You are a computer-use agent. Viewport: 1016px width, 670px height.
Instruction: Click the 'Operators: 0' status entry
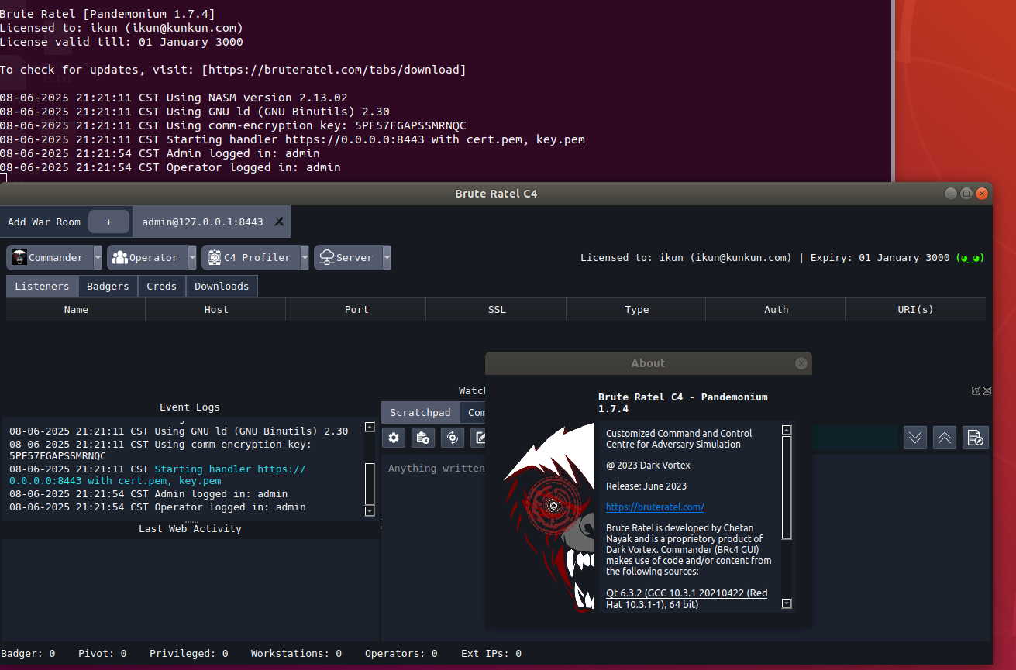pos(401,654)
